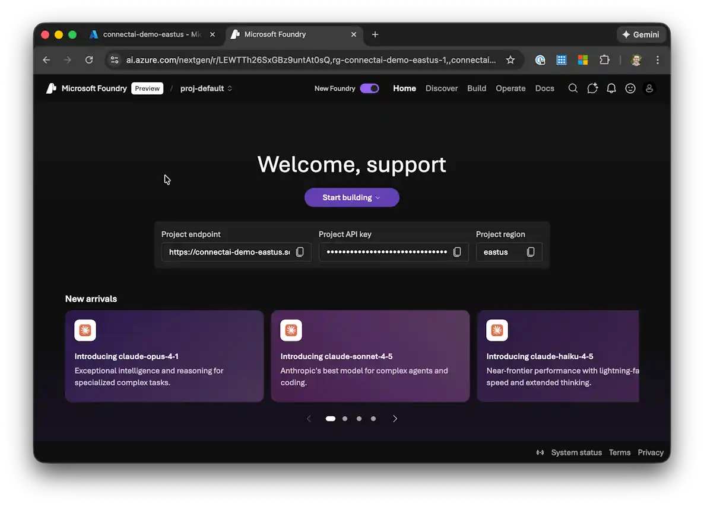Viewport: 704px width, 507px height.
Task: Click the smiley feedback icon
Action: point(630,88)
